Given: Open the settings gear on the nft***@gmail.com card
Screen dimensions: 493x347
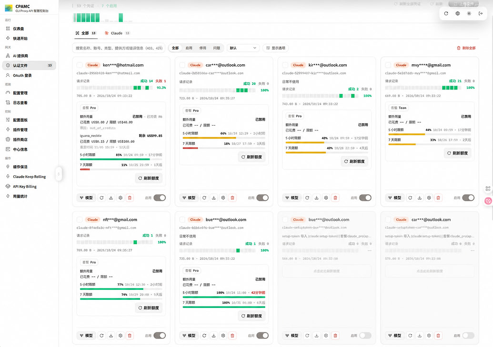Looking at the screenshot, I should [121, 336].
